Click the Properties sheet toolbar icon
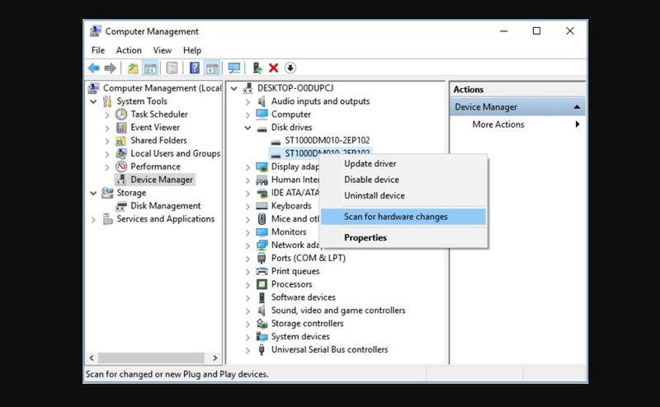The image size is (660, 407). 172,68
